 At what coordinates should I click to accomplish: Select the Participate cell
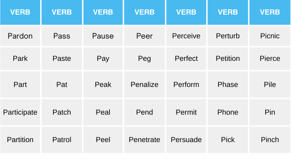20,112
